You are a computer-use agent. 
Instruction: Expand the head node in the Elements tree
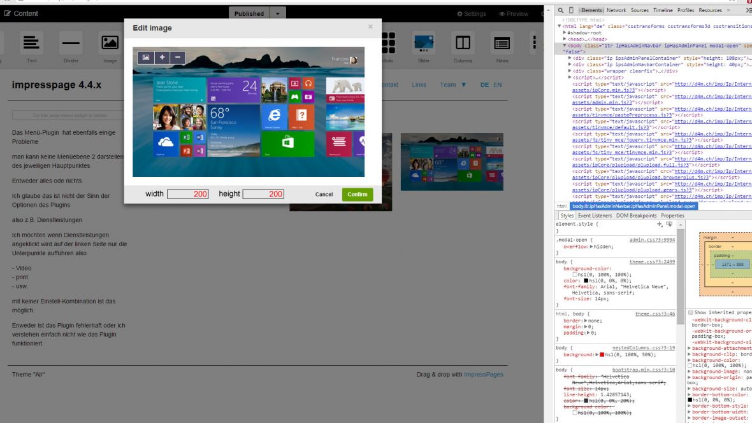[x=565, y=39]
